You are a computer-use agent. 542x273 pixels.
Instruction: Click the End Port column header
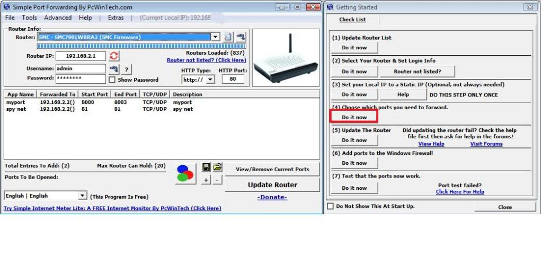[125, 94]
